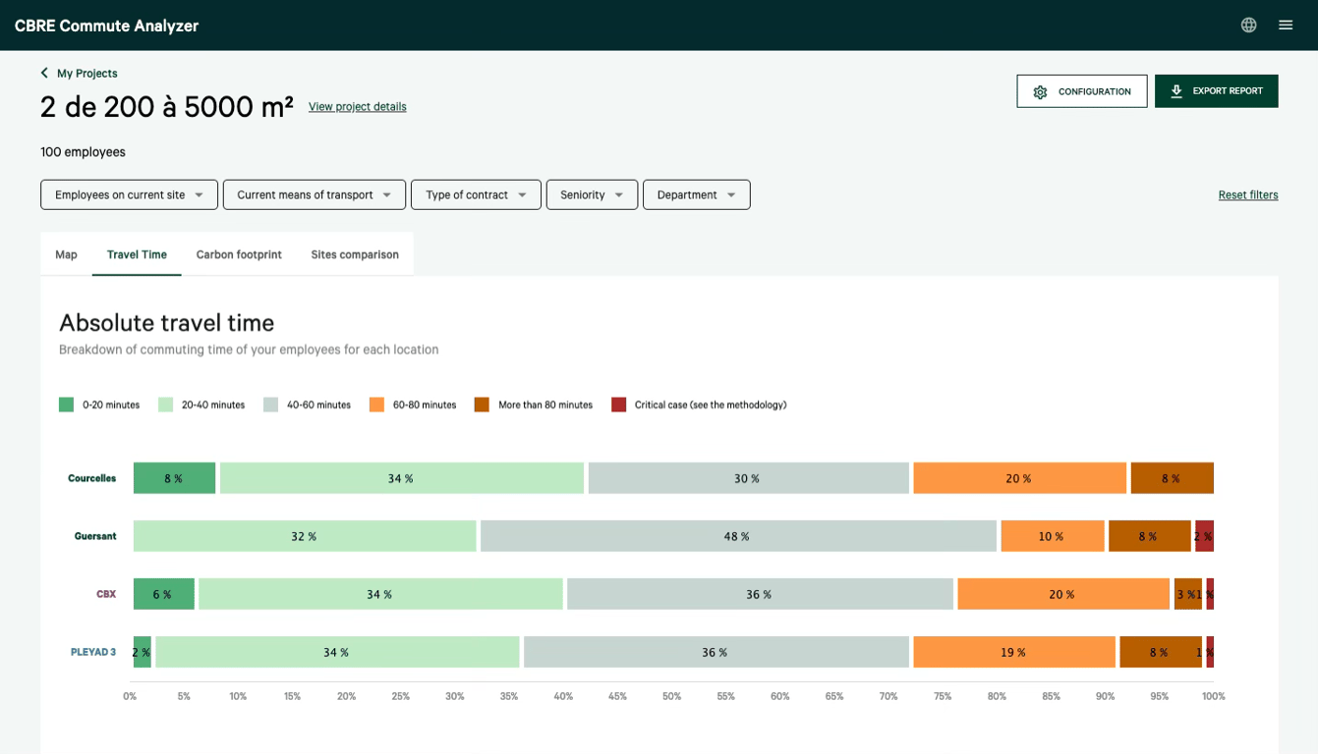1318x754 pixels.
Task: Select the gear icon on Configuration button
Action: point(1039,90)
